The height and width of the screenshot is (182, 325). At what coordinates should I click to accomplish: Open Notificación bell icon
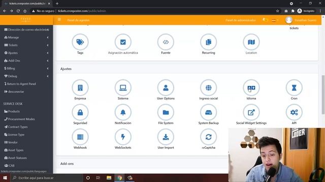click(x=123, y=112)
